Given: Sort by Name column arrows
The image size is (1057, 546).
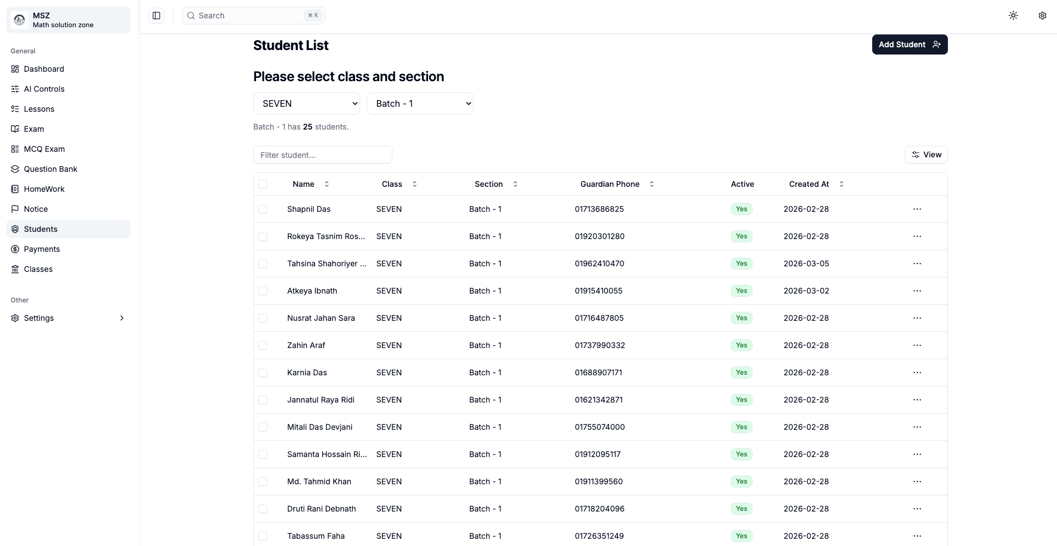Looking at the screenshot, I should [x=327, y=184].
